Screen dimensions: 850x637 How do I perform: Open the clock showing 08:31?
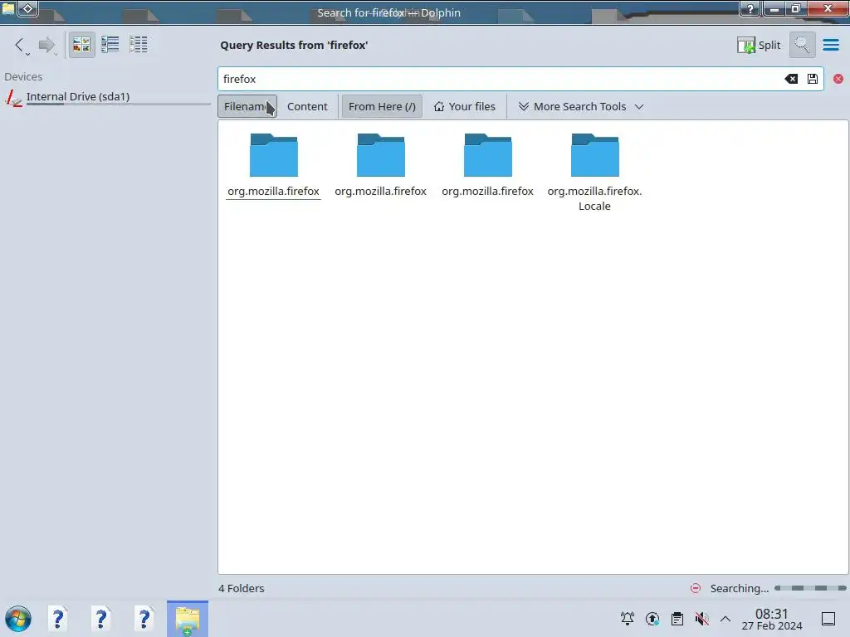pos(771,619)
